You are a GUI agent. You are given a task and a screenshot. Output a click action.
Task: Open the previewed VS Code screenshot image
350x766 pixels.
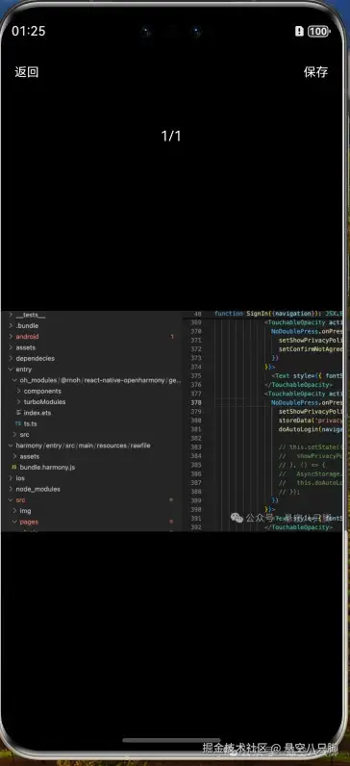[172, 421]
